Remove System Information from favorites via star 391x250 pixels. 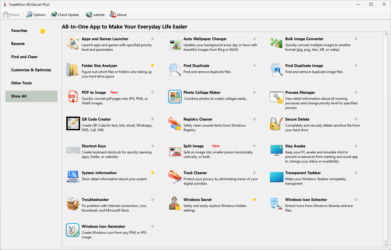[153, 173]
